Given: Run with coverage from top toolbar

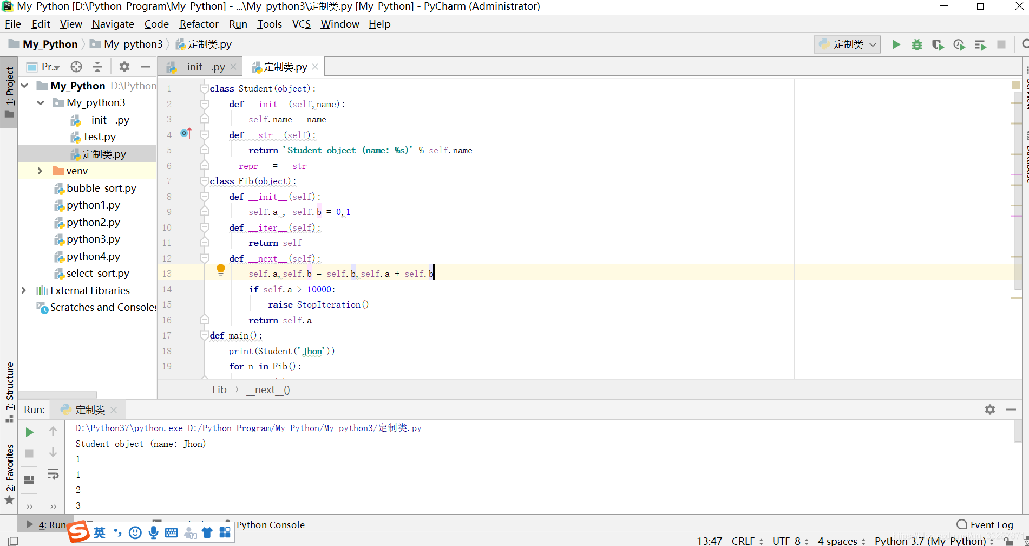Looking at the screenshot, I should (938, 44).
